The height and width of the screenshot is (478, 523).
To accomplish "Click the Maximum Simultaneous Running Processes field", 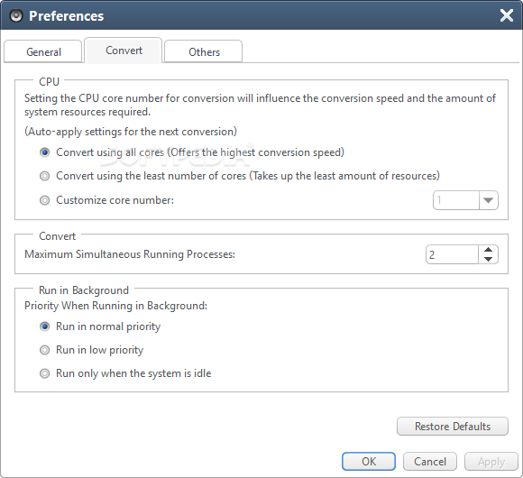I will (x=452, y=254).
